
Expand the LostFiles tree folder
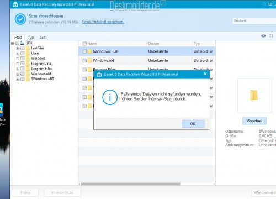(x=18, y=48)
